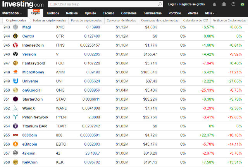Open the eBitcoin link
248x167 pixels.
(29, 144)
